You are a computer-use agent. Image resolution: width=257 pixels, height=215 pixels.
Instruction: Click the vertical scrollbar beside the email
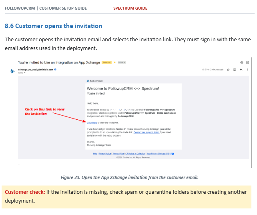point(251,113)
